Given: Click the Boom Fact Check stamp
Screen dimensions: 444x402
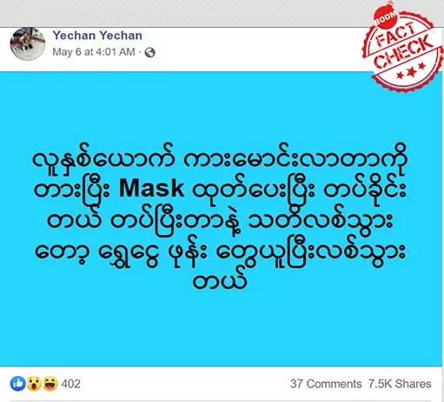Looking at the screenshot, I should [x=402, y=48].
